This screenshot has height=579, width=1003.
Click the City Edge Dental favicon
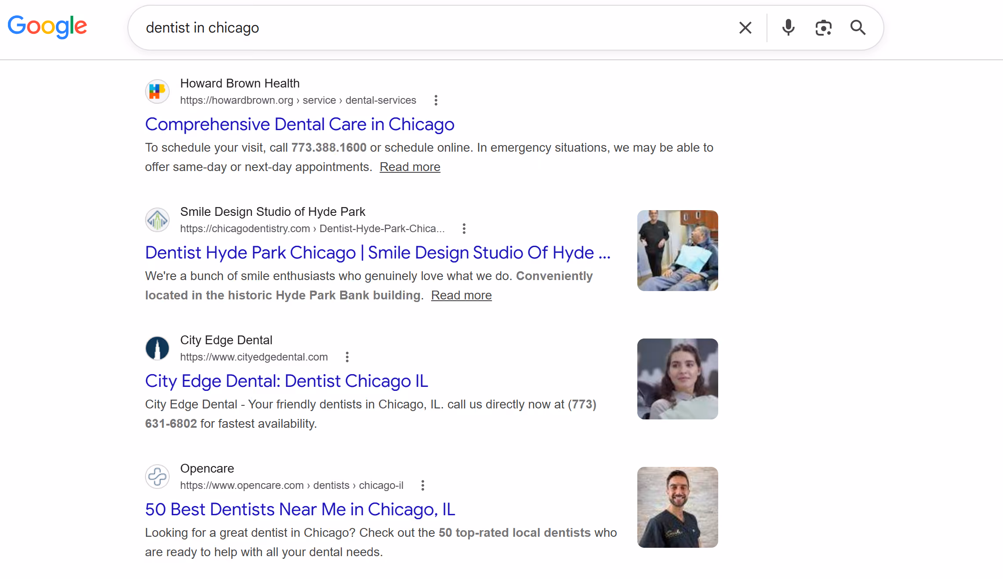tap(157, 348)
